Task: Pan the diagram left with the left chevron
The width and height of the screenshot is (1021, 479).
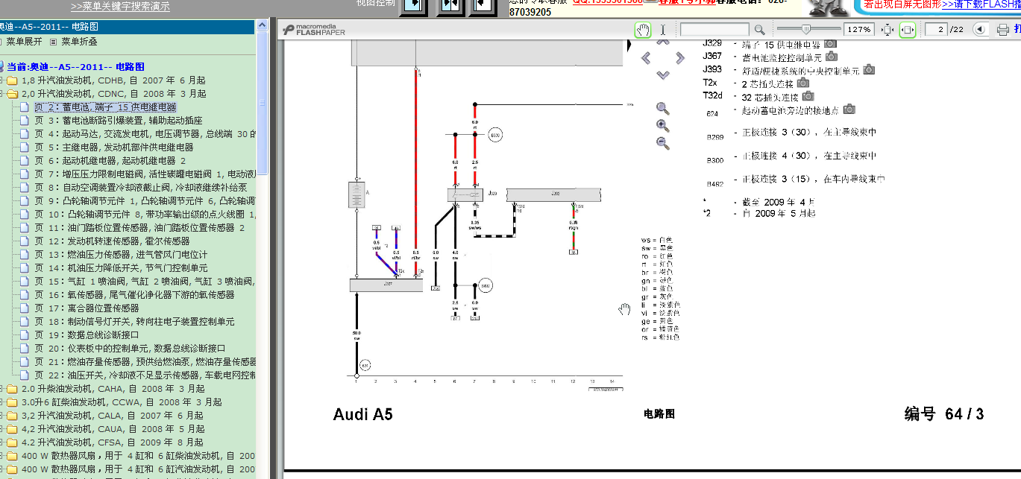Action: (646, 58)
